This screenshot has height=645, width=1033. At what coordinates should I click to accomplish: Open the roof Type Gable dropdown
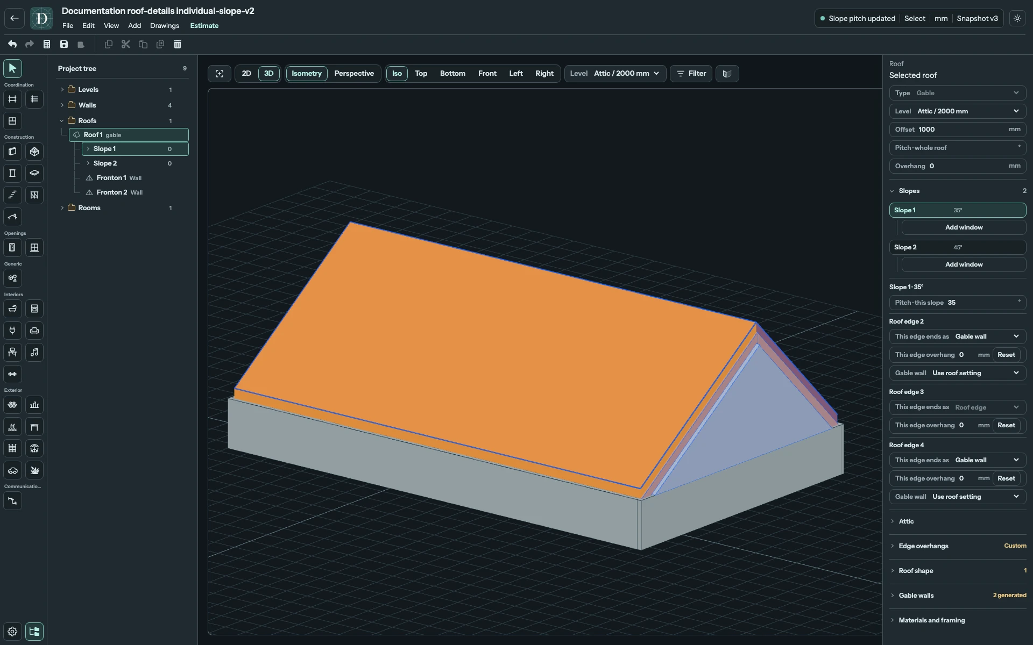tap(958, 93)
